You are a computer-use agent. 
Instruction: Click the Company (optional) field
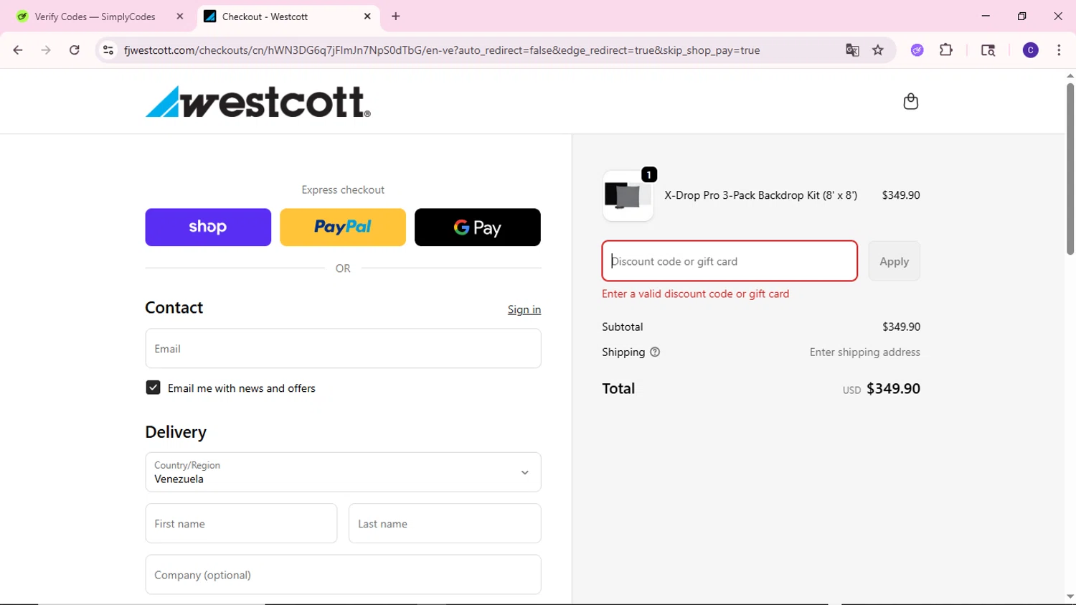click(x=343, y=575)
